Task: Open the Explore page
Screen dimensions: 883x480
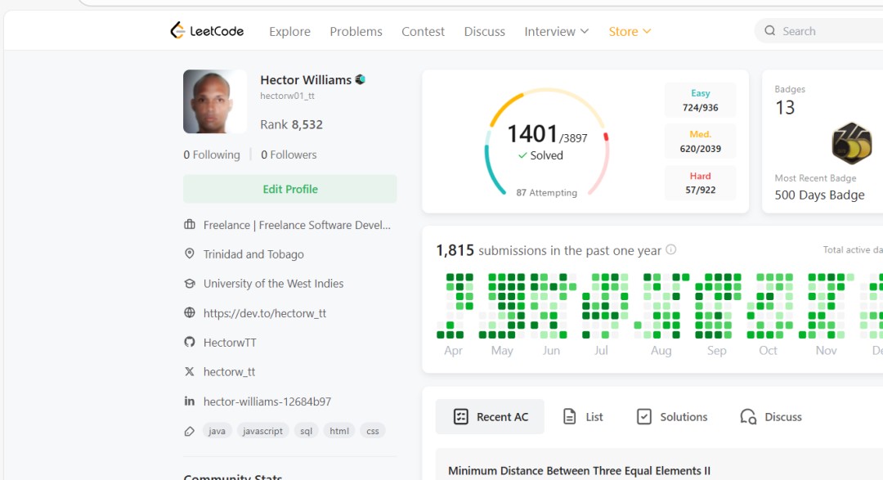Action: [289, 32]
